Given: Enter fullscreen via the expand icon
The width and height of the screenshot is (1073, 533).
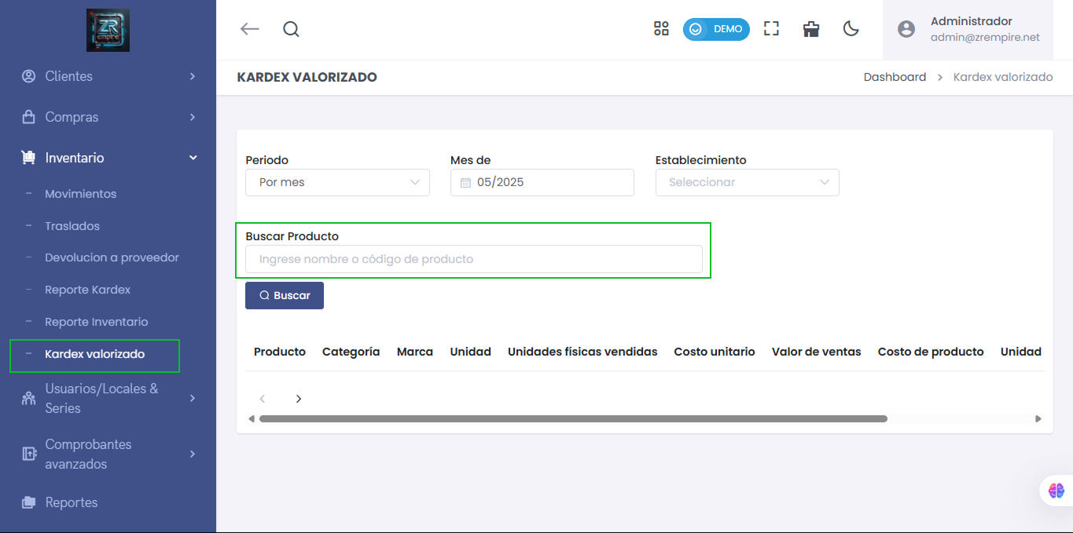Looking at the screenshot, I should point(771,28).
